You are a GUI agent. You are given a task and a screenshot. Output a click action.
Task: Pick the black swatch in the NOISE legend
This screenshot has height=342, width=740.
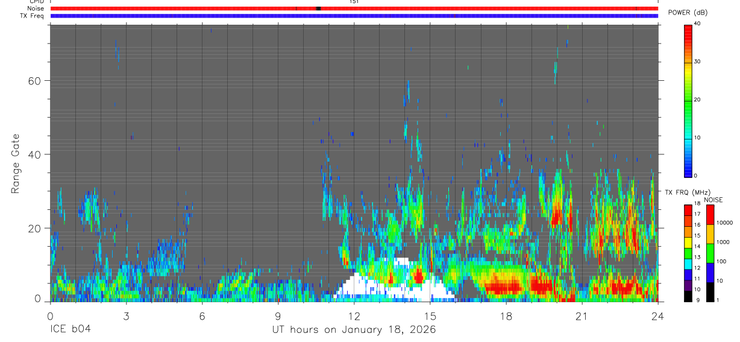tap(709, 291)
